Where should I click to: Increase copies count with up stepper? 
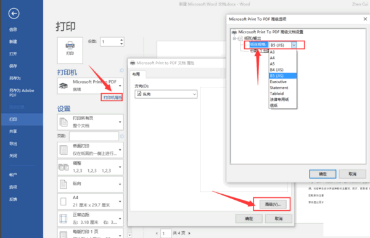[x=121, y=40]
